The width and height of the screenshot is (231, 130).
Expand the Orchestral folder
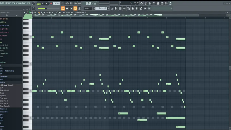click(4, 112)
